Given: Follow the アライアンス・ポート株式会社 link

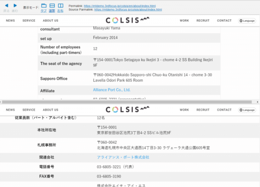Looking at the screenshot, I should [123, 157].
